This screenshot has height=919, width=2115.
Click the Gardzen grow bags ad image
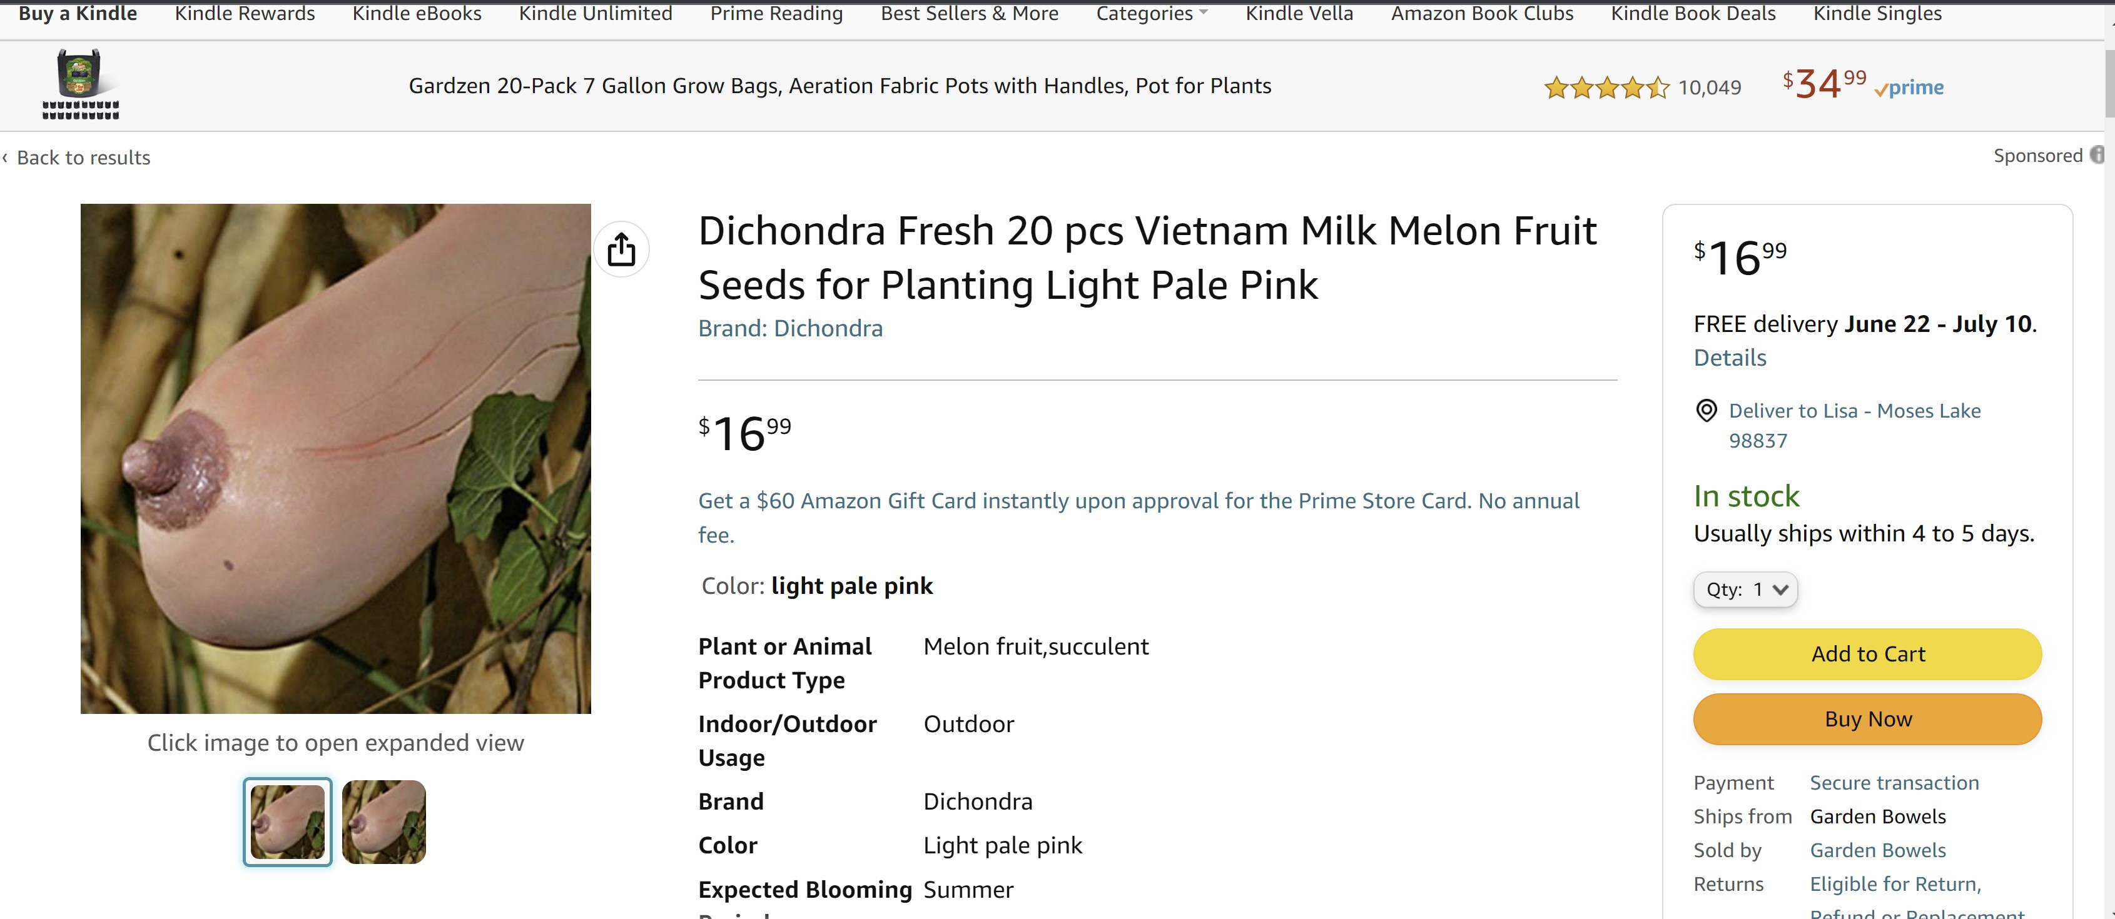pos(81,85)
